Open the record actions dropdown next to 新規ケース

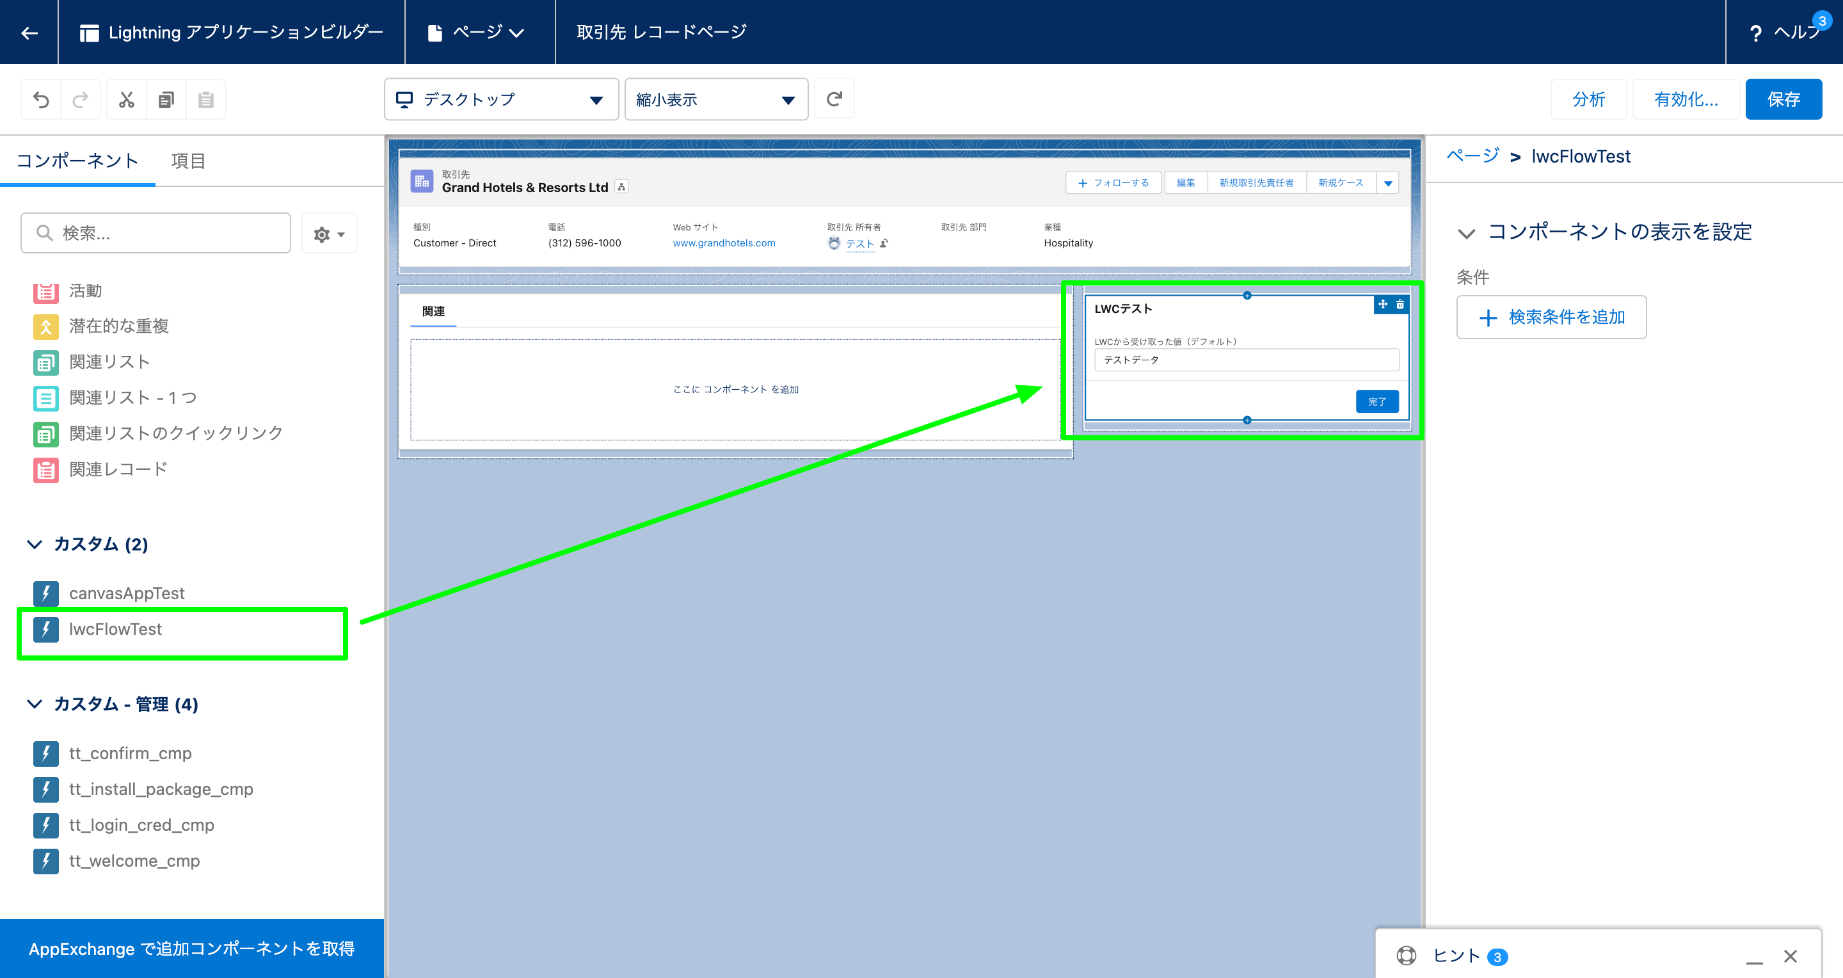(1388, 182)
